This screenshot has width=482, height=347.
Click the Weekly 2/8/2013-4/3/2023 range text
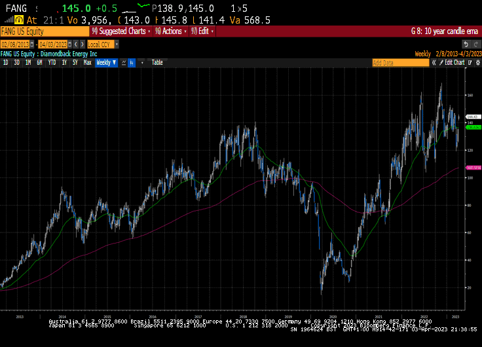[448, 54]
